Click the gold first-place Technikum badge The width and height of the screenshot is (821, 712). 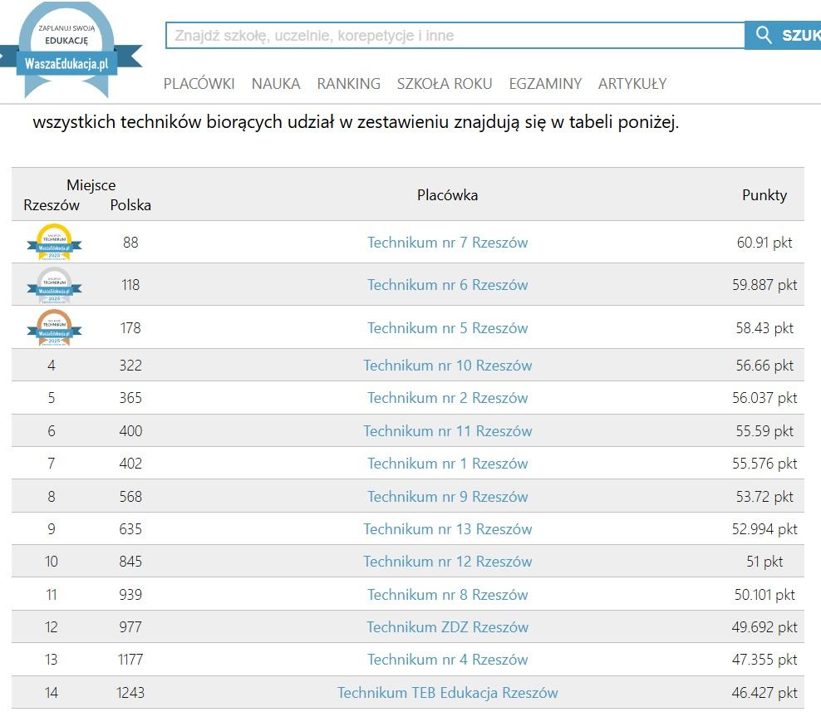[x=54, y=243]
